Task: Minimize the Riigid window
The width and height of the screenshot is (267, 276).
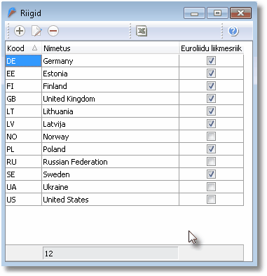Action: [194, 13]
